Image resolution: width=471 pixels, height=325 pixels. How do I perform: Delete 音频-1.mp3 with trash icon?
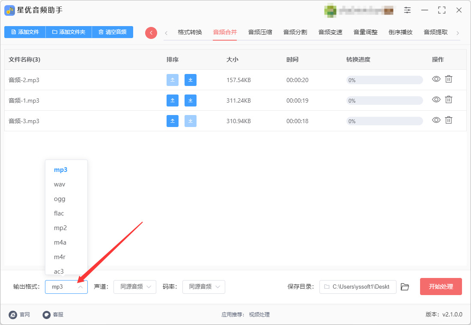tap(448, 100)
